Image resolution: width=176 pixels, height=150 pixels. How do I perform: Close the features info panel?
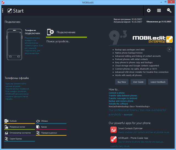pyautogui.click(x=169, y=50)
